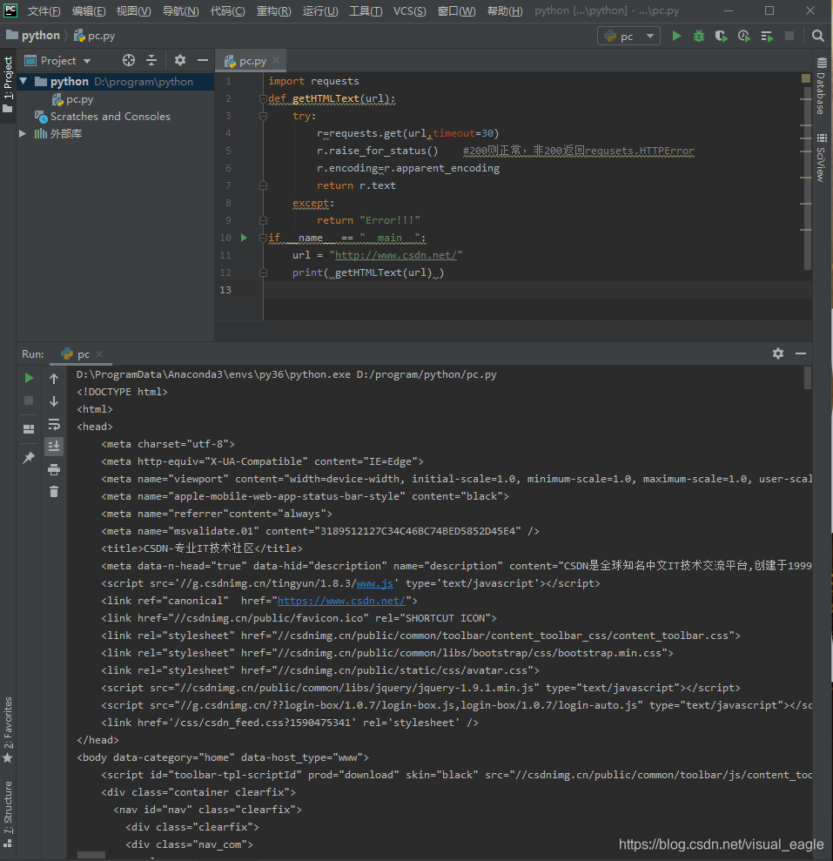
Task: Fold the if __name__ block at line 10
Action: click(263, 238)
